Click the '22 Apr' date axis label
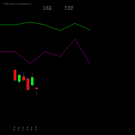The width and height of the screenshot is (135, 135). (x=14, y=129)
